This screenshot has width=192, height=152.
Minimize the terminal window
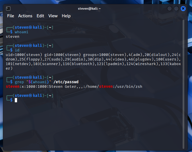coord(170,9)
